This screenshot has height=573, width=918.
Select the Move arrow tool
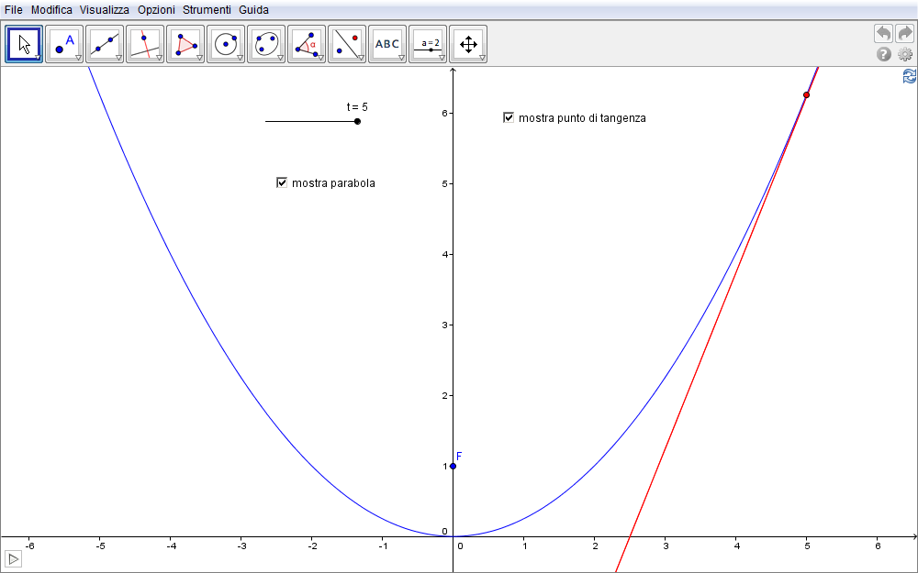[x=24, y=44]
